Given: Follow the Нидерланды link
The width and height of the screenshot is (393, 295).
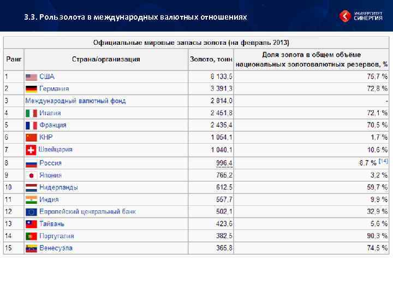Looking at the screenshot, I should 58,187.
